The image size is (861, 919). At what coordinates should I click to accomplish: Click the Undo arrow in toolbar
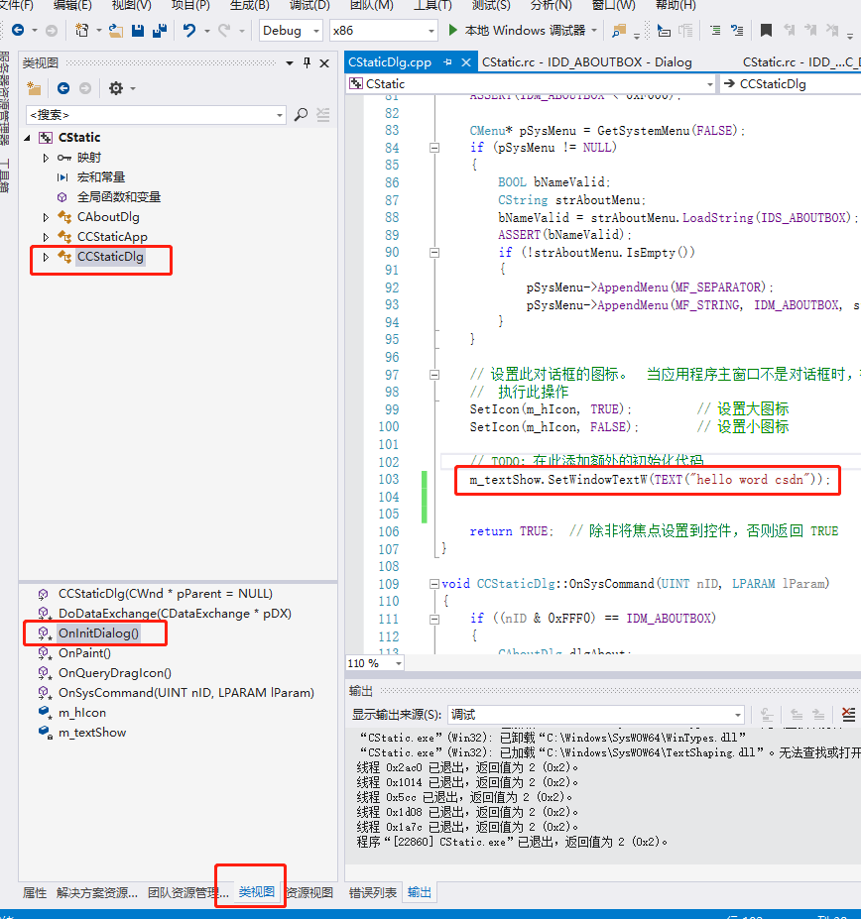point(189,31)
